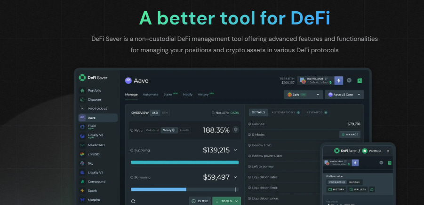The image size is (424, 205).
Task: Click the info icon beside Balance
Action: 249,124
